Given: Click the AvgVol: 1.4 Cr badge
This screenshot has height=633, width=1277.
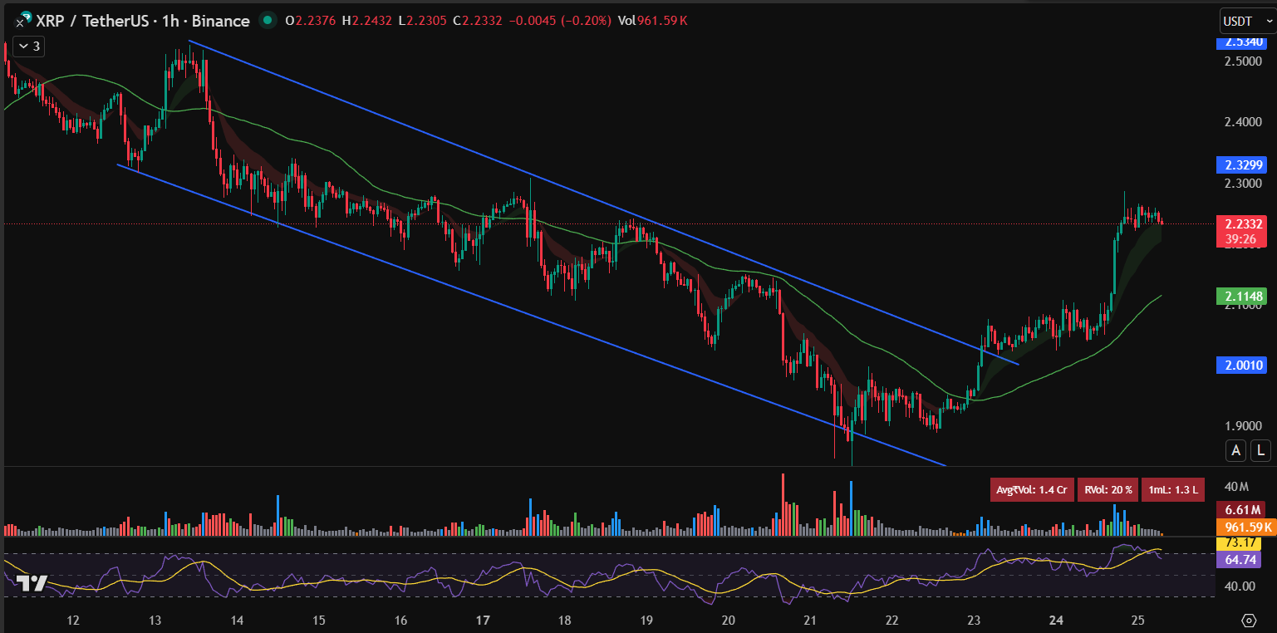Looking at the screenshot, I should (x=1032, y=489).
